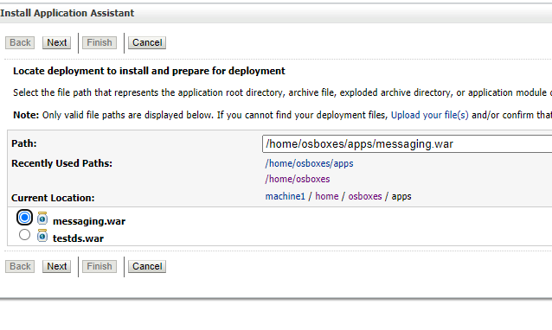Navigate to home in current location breadcrumb
This screenshot has width=552, height=330.
327,196
